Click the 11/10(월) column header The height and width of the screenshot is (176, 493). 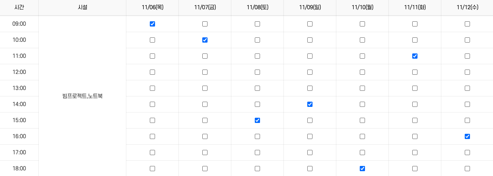coord(362,8)
